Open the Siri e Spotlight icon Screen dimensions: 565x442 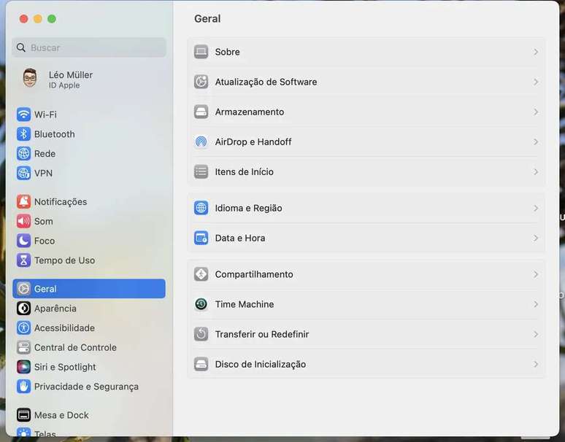24,367
